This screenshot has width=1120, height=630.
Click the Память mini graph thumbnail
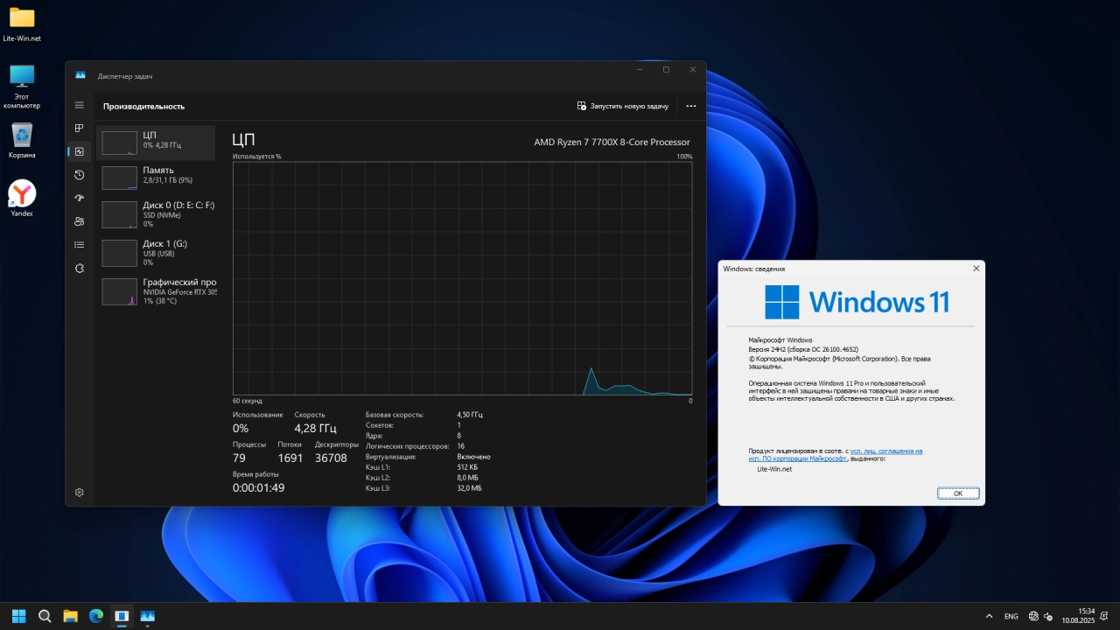[x=120, y=178]
